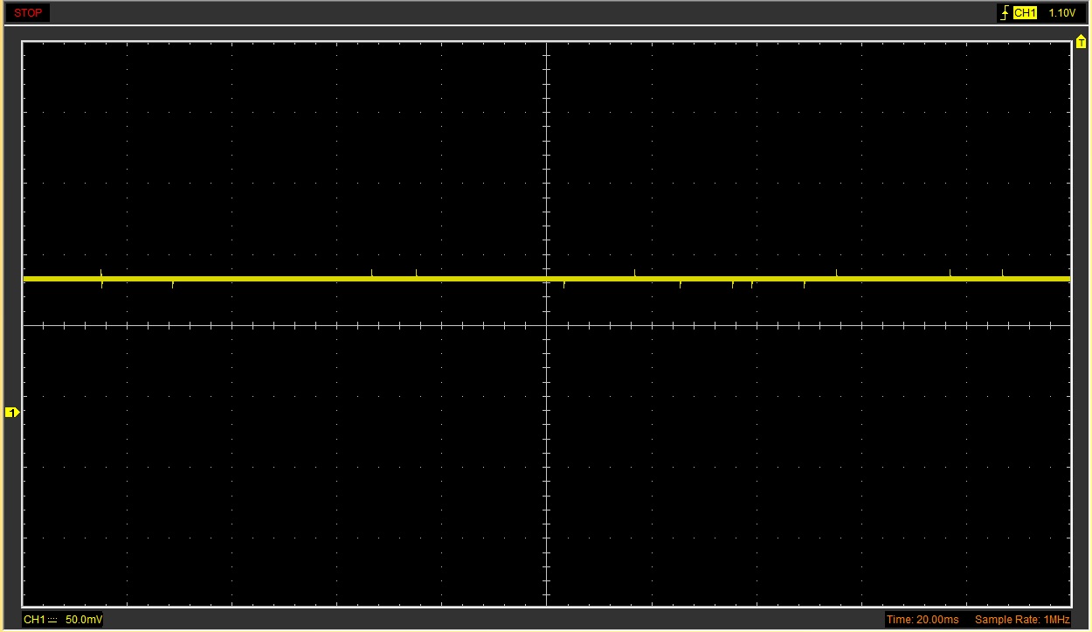The height and width of the screenshot is (632, 1092).
Task: Click the CH1 label in bottom bar
Action: tap(34, 620)
